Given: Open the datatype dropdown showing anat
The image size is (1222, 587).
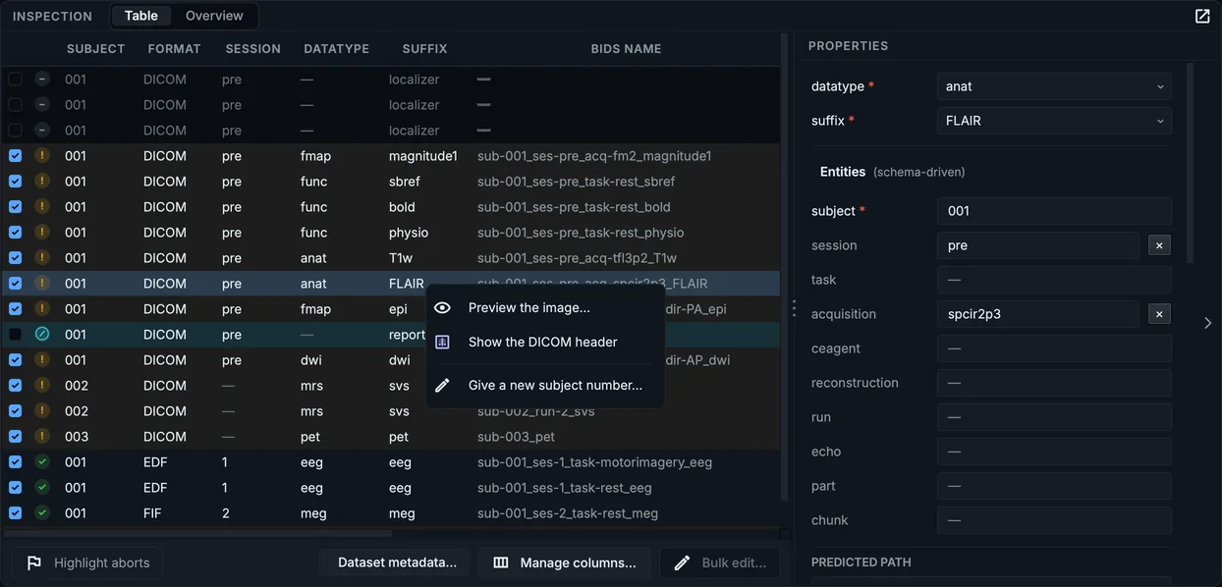Looking at the screenshot, I should tap(1054, 86).
